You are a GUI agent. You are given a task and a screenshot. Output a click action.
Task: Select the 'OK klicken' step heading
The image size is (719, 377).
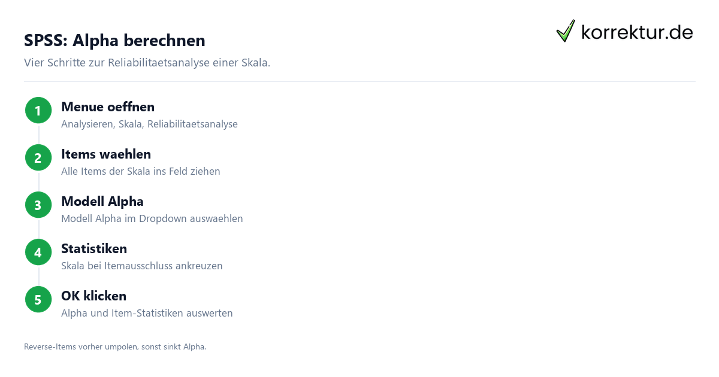click(93, 296)
